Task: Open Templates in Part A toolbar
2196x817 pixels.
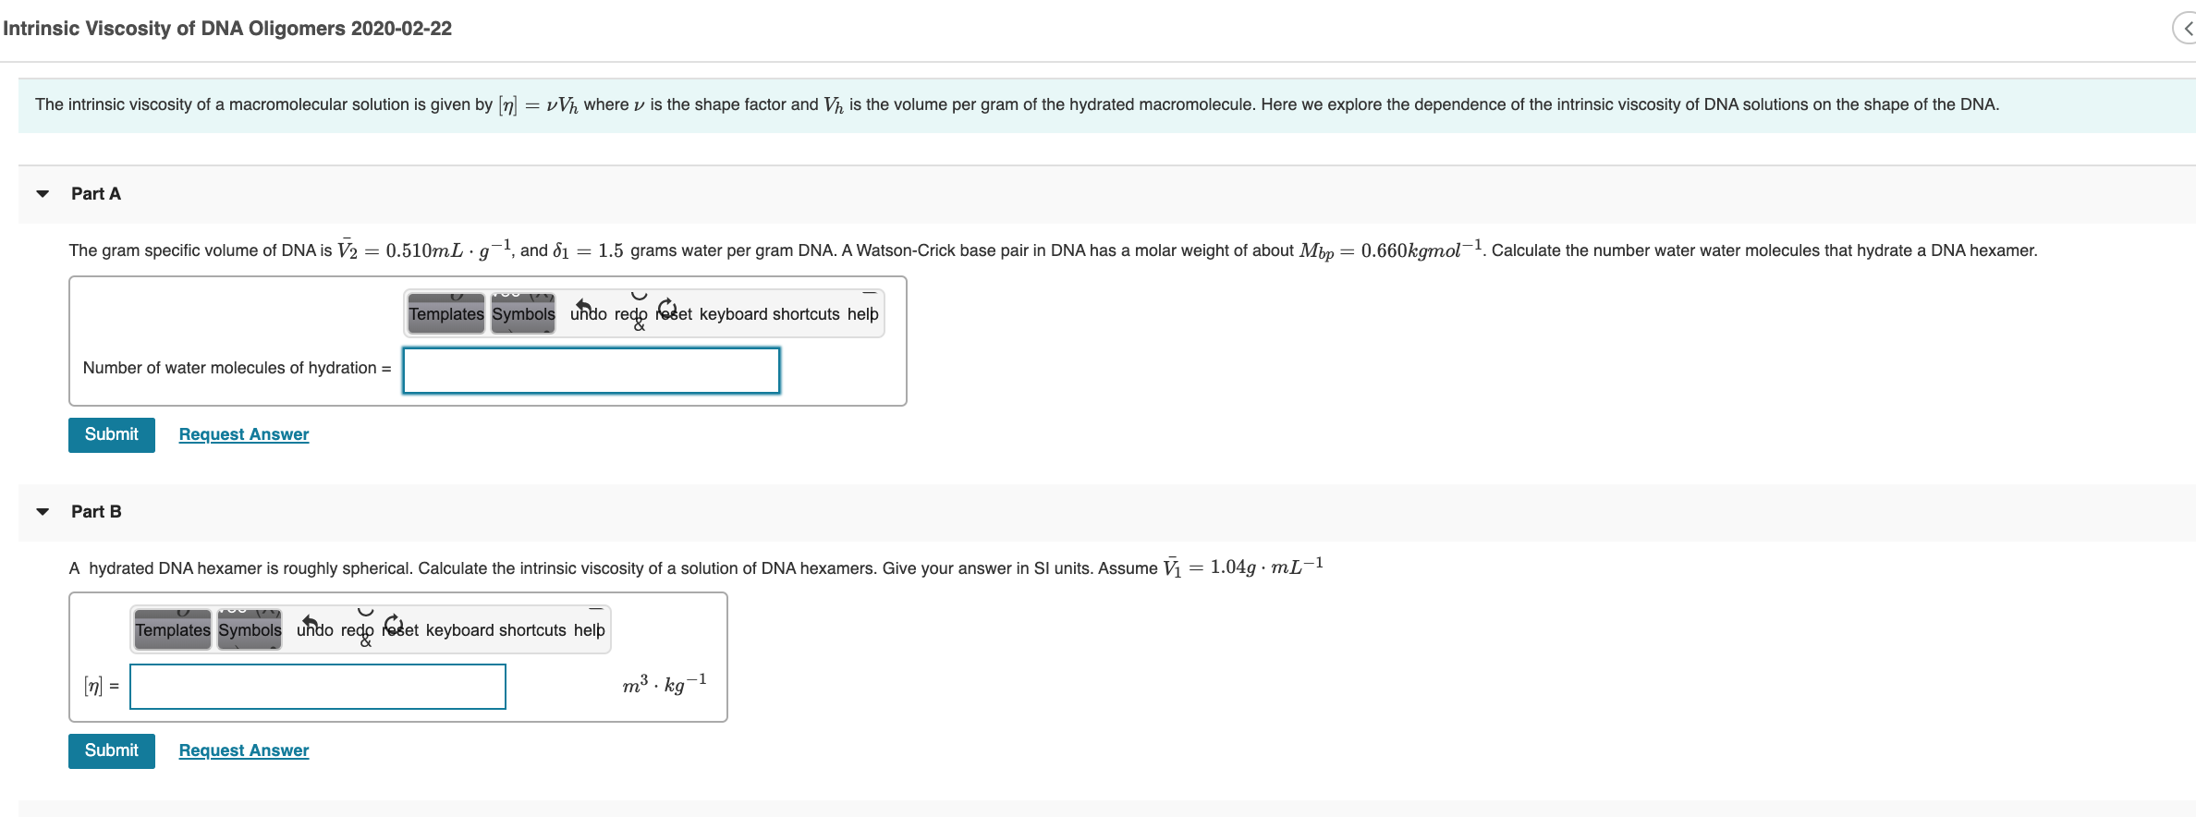Action: [446, 314]
